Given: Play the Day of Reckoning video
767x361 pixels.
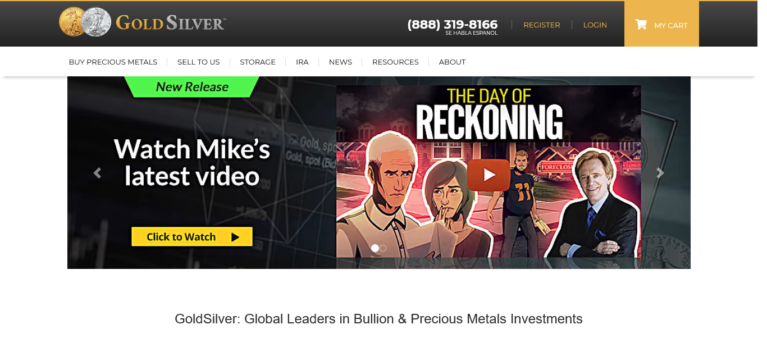Looking at the screenshot, I should coord(488,175).
